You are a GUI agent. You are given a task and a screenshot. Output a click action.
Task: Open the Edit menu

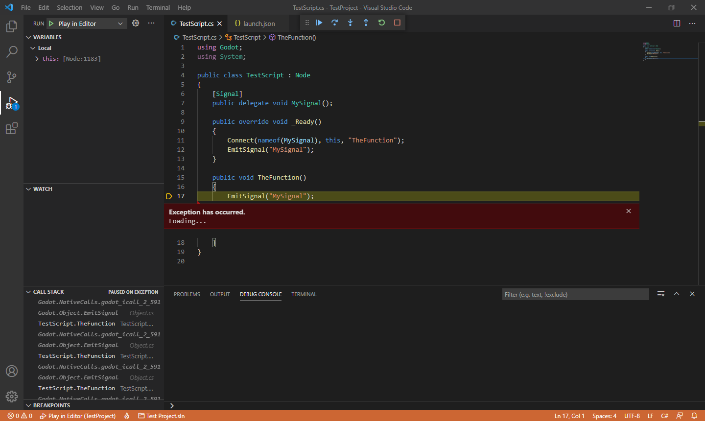click(x=44, y=7)
